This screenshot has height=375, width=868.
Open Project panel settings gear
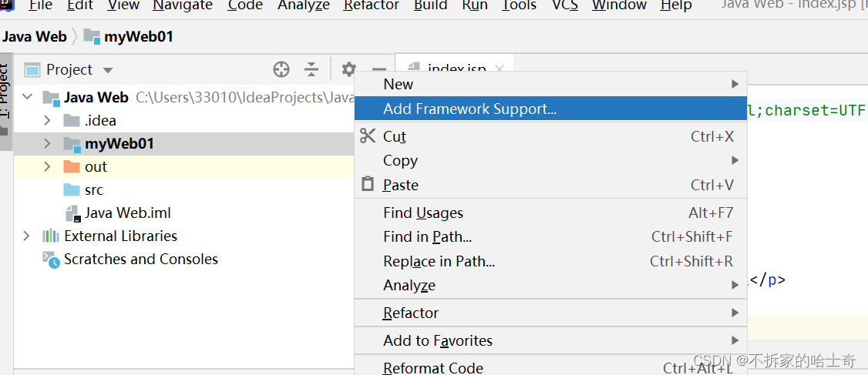coord(348,70)
